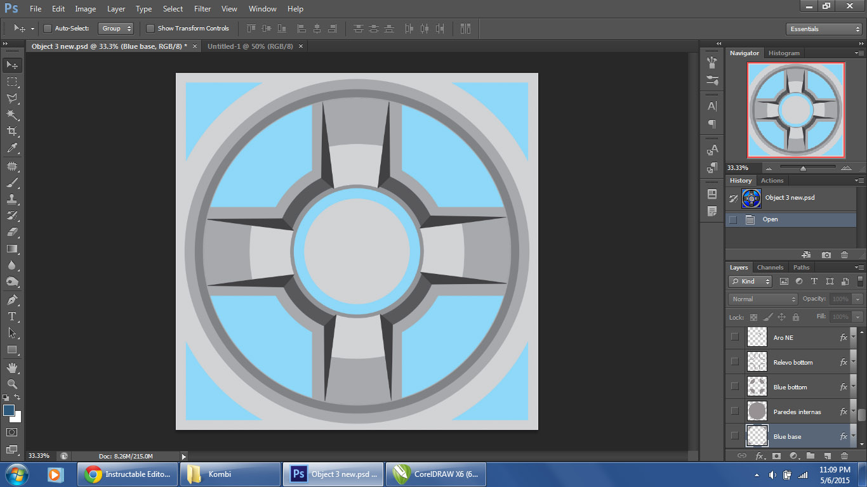The height and width of the screenshot is (487, 867).
Task: Switch to the Channels tab
Action: [x=770, y=268]
